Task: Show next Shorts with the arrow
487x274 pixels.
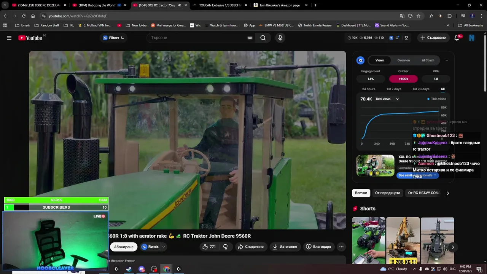Action: pos(453,247)
